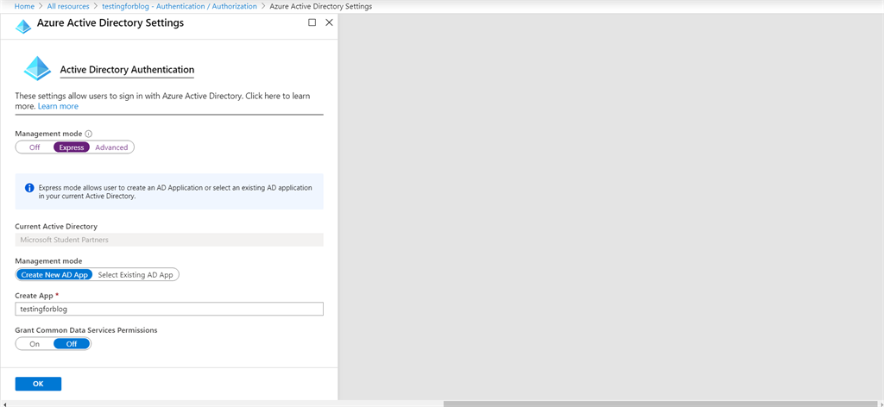Open the Management mode info tooltip icon

coord(89,134)
